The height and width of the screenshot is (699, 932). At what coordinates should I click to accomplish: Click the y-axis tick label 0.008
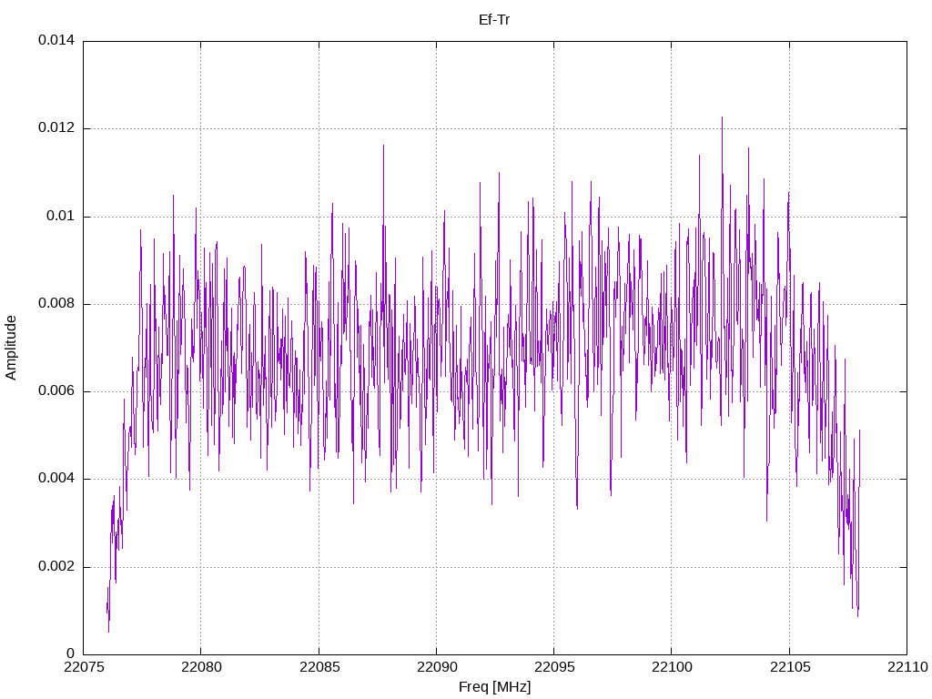pos(56,304)
